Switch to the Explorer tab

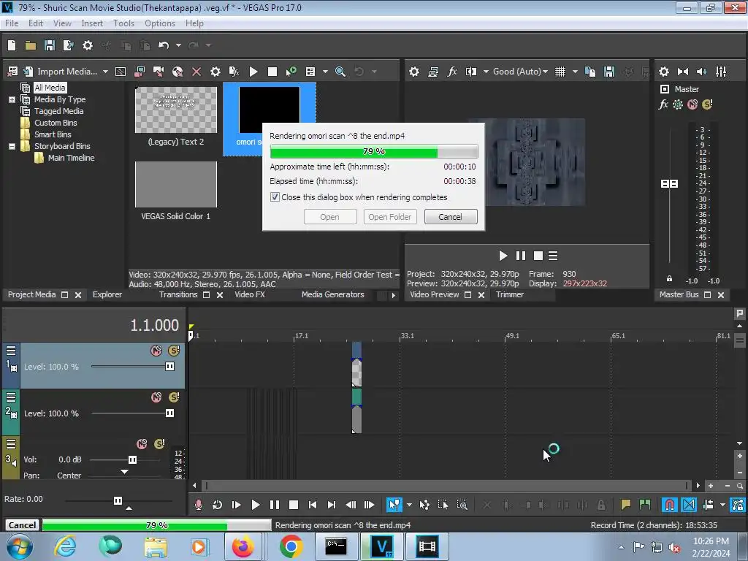point(107,295)
